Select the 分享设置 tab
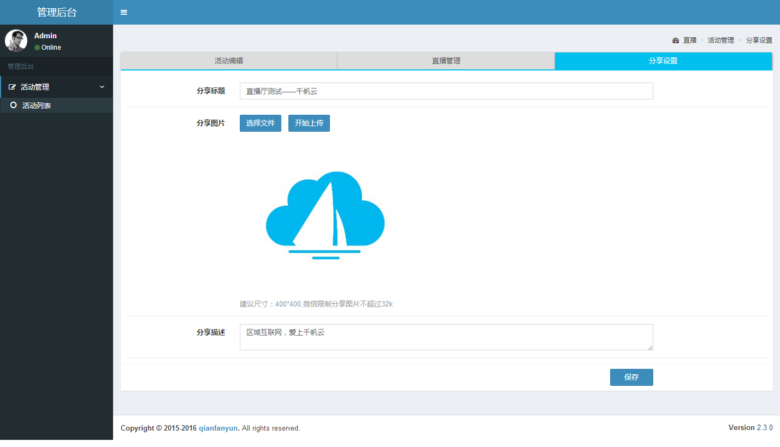Screen dimensions: 780x447 [x=663, y=61]
